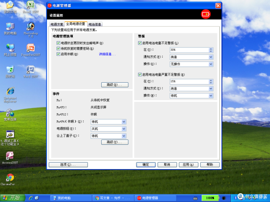Click the keyboard icon in the taskbar

195,198
